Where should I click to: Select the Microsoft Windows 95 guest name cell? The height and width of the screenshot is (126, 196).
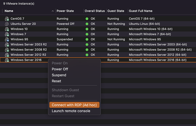[x=145, y=39]
